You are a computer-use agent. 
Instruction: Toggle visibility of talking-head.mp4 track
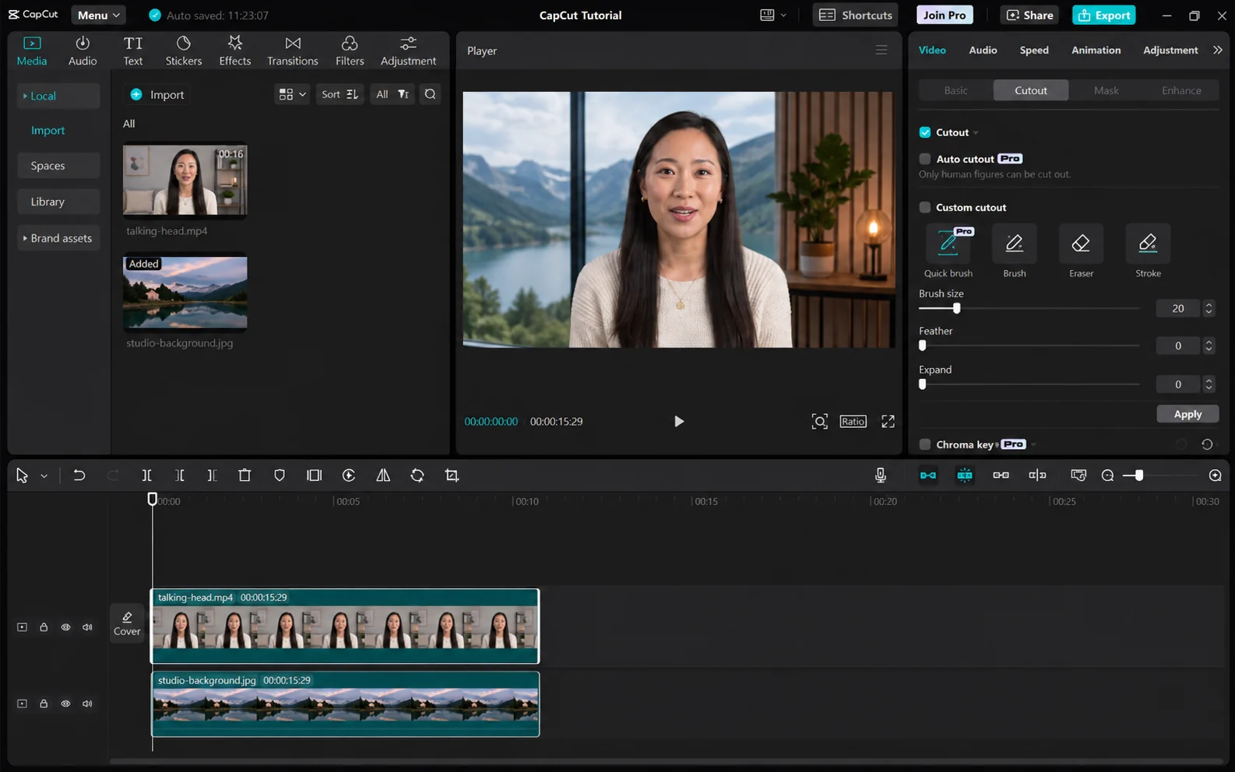(x=65, y=627)
